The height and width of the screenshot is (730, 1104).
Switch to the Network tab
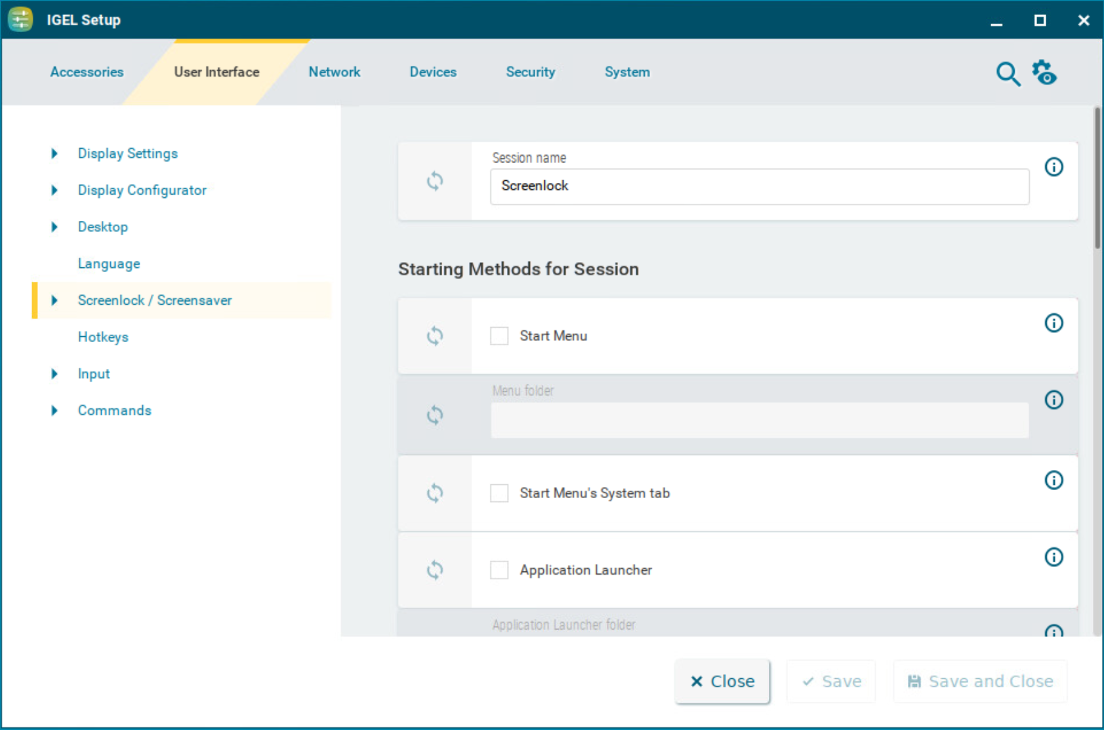click(x=334, y=72)
